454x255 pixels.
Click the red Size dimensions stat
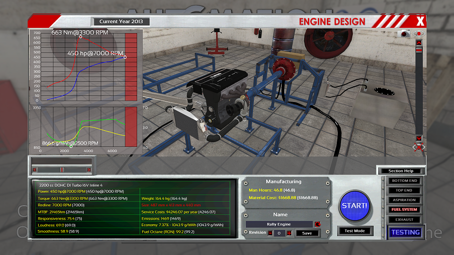pos(171,205)
